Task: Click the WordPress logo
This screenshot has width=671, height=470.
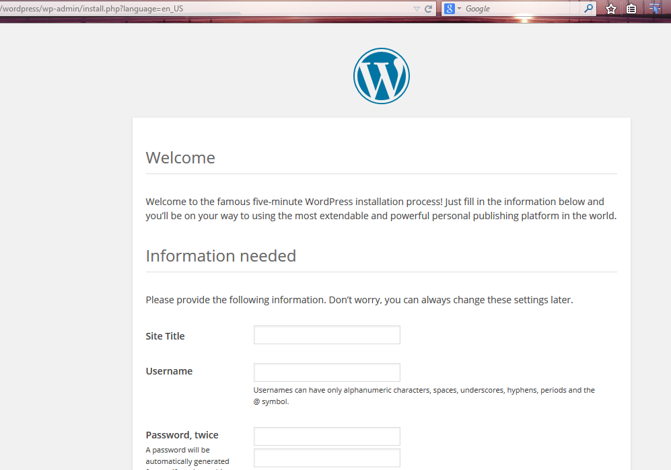Action: (x=382, y=76)
